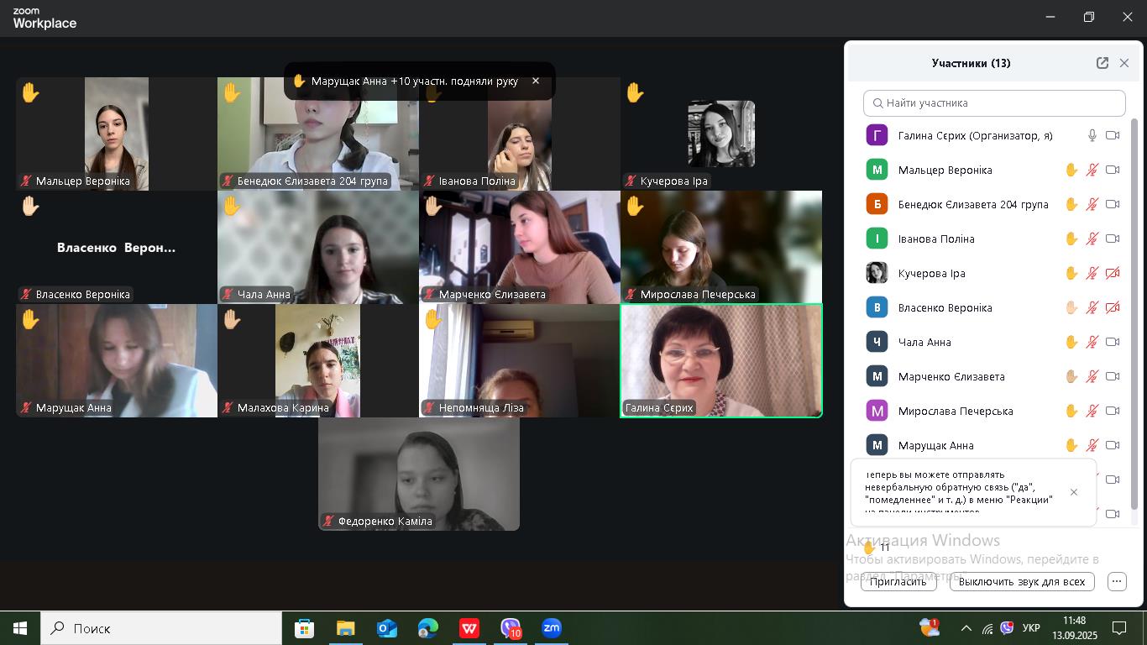The width and height of the screenshot is (1147, 645).
Task: Toggle Галина Сєрих's camera icon in list
Action: (x=1113, y=135)
